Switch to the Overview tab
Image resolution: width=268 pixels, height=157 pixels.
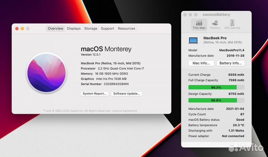[55, 29]
